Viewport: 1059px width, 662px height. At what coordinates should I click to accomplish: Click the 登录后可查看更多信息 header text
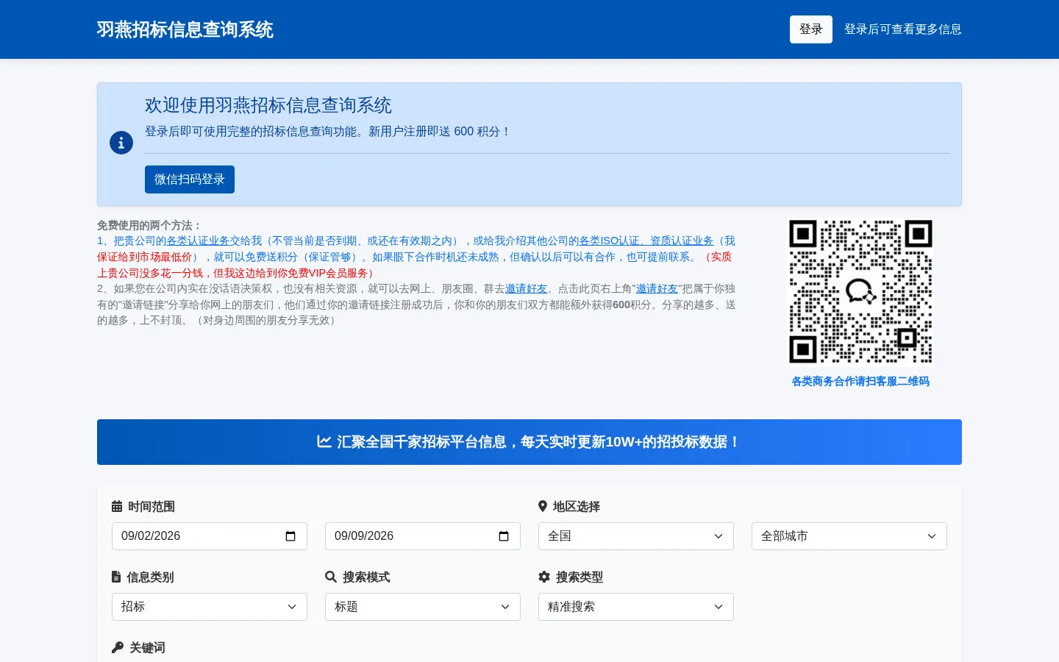pyautogui.click(x=903, y=29)
